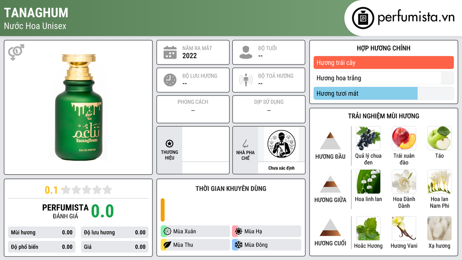Viewport: 462px width, 260px height.
Task: Click the Tanaghum green bottle image
Action: click(79, 107)
